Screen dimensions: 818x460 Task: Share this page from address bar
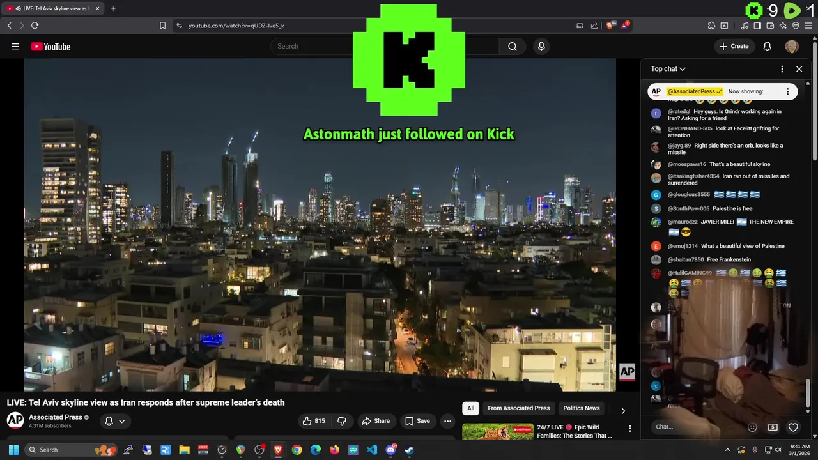click(594, 26)
